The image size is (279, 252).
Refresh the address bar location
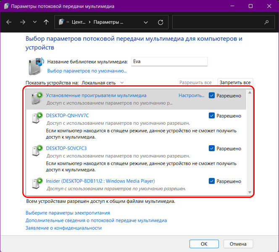pyautogui.click(x=161, y=22)
